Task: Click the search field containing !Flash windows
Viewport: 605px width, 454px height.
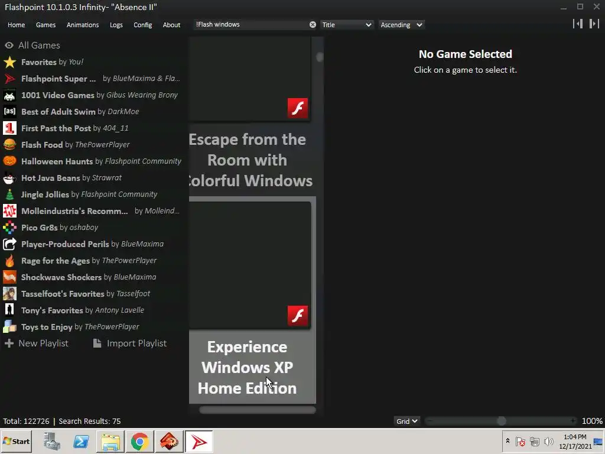Action: pos(251,25)
